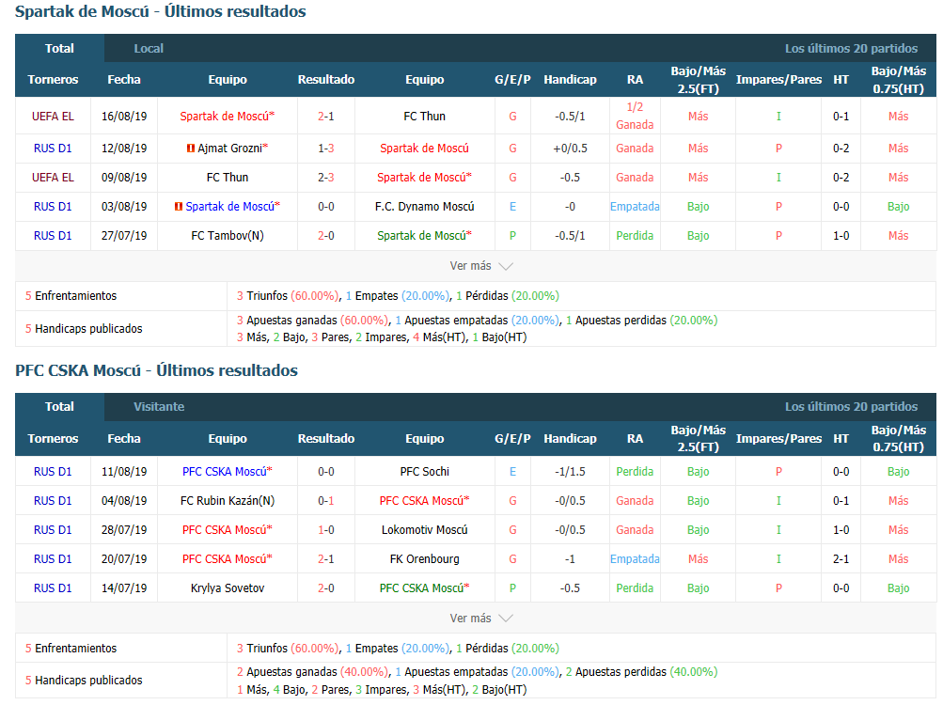Click 'PFC CSKA Moscú - Últimos resultados' heading
This screenshot has width=943, height=705.
pyautogui.click(x=156, y=370)
